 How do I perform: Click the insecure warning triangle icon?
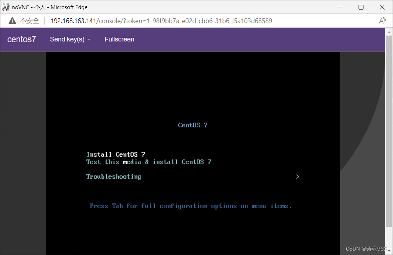12,21
